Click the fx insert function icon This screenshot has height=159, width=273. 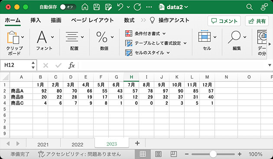point(71,66)
